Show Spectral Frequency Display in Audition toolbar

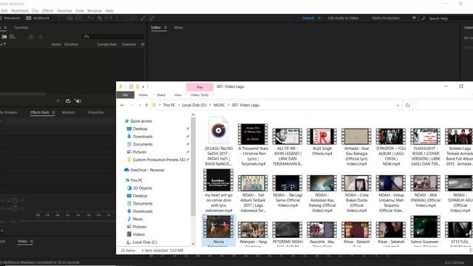click(x=70, y=18)
